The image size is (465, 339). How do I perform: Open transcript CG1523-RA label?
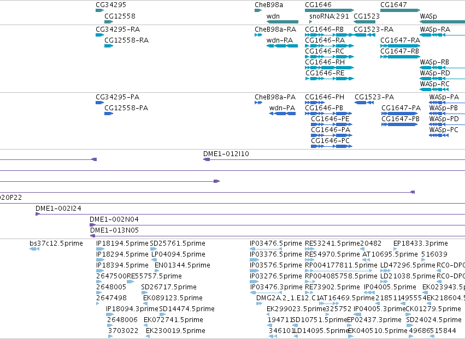pyautogui.click(x=374, y=29)
